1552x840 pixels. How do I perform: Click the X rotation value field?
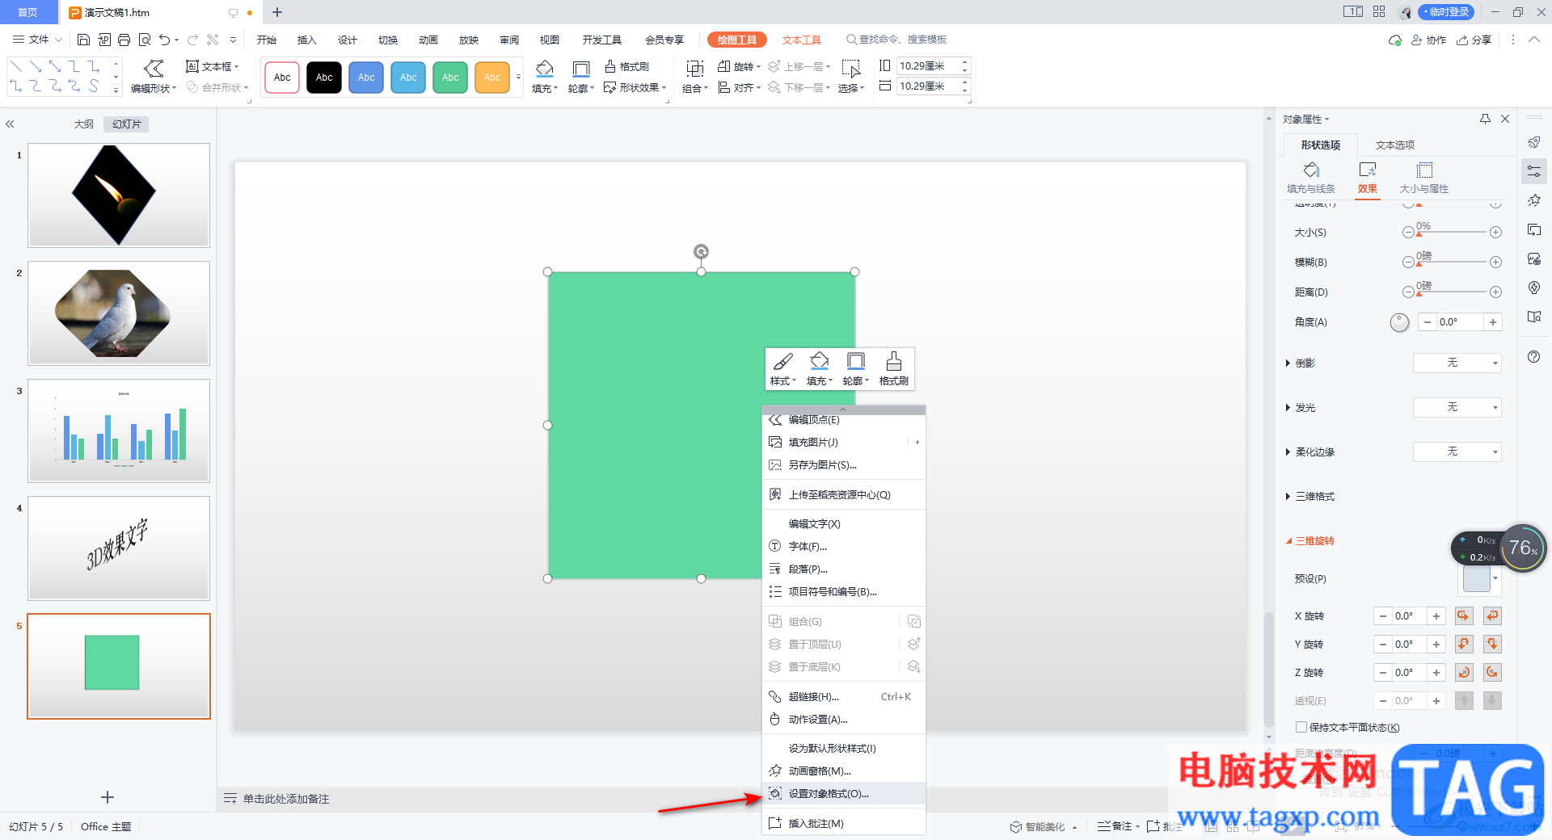pos(1409,615)
